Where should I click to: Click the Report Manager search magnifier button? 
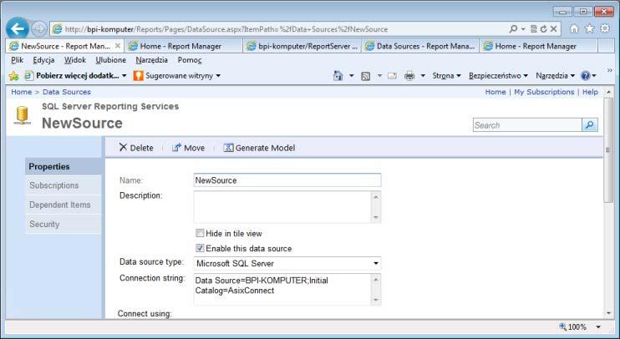590,125
